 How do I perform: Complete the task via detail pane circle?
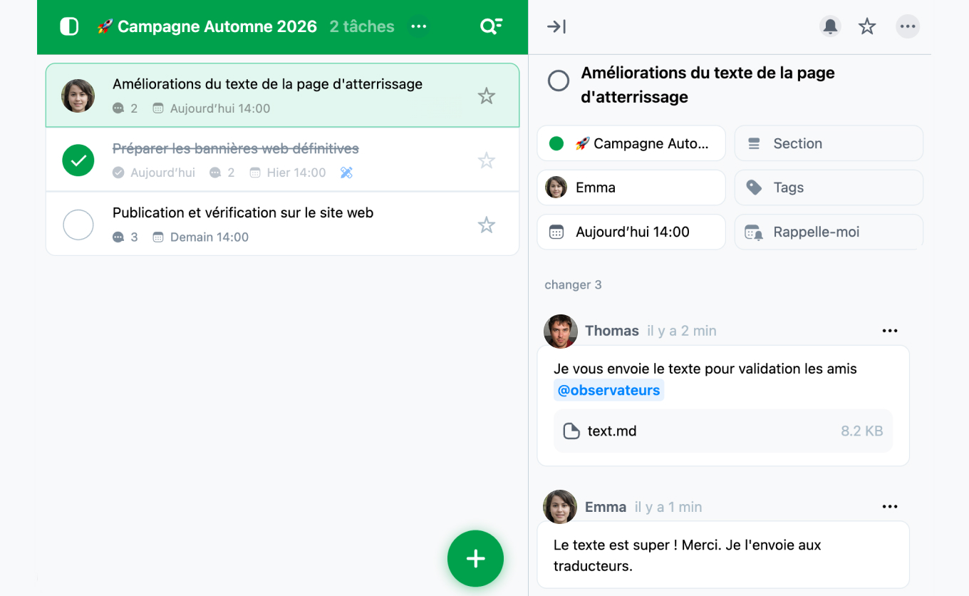tap(559, 81)
